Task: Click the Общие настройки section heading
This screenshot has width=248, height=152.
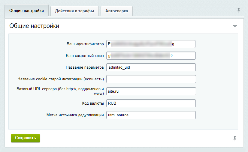Action: tap(34, 26)
